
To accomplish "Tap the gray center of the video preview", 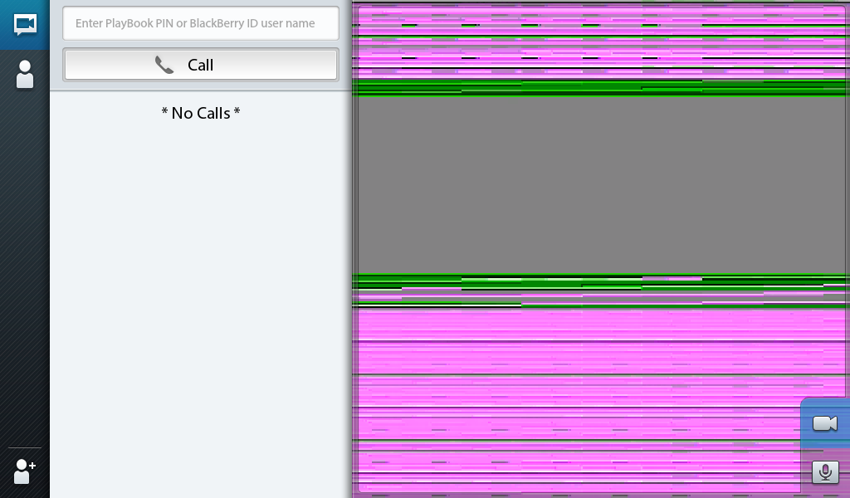I will 601,186.
